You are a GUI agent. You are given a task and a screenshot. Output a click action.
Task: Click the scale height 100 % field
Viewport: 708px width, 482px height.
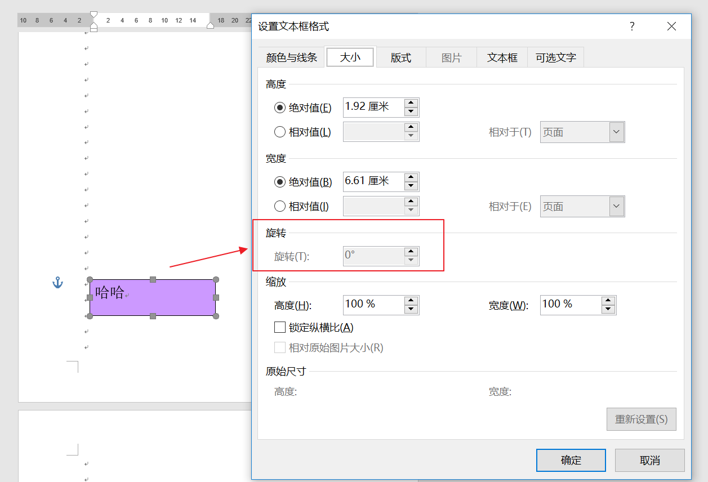pos(374,305)
